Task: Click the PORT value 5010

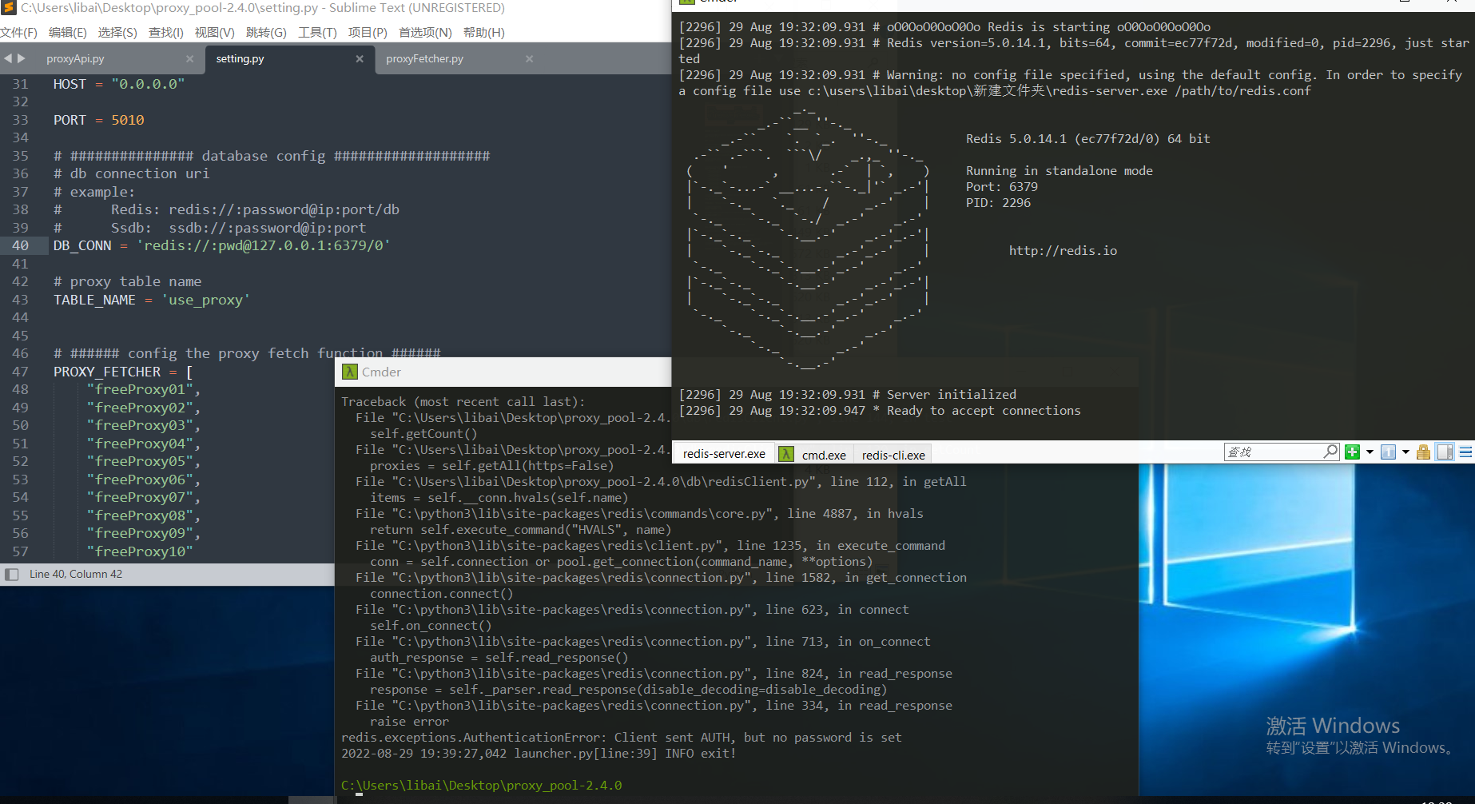Action: coord(128,120)
